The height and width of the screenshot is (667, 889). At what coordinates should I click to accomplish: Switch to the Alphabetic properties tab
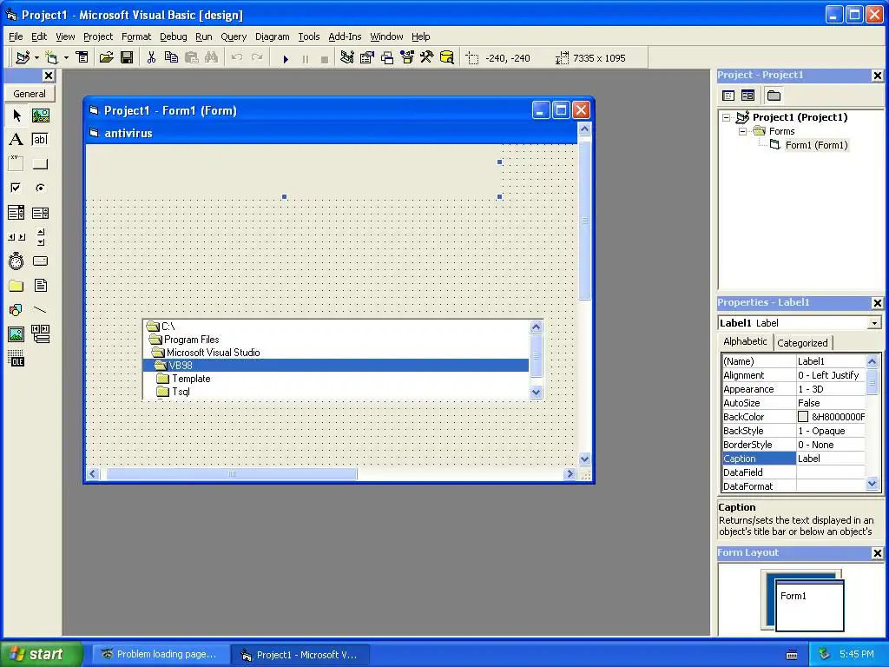[745, 341]
